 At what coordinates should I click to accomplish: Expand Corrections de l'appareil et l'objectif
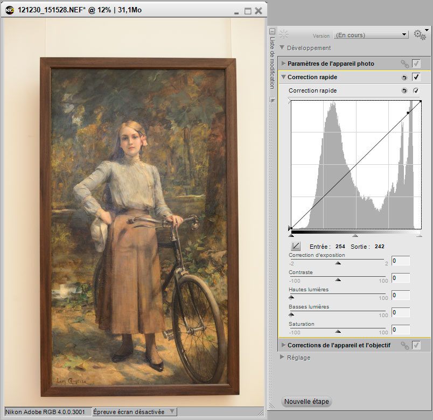coord(283,345)
